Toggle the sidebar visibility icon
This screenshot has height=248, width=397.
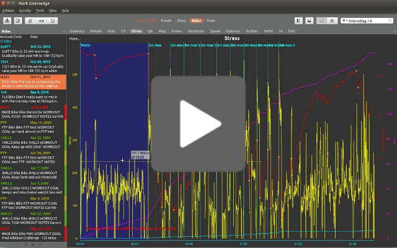coord(298,20)
